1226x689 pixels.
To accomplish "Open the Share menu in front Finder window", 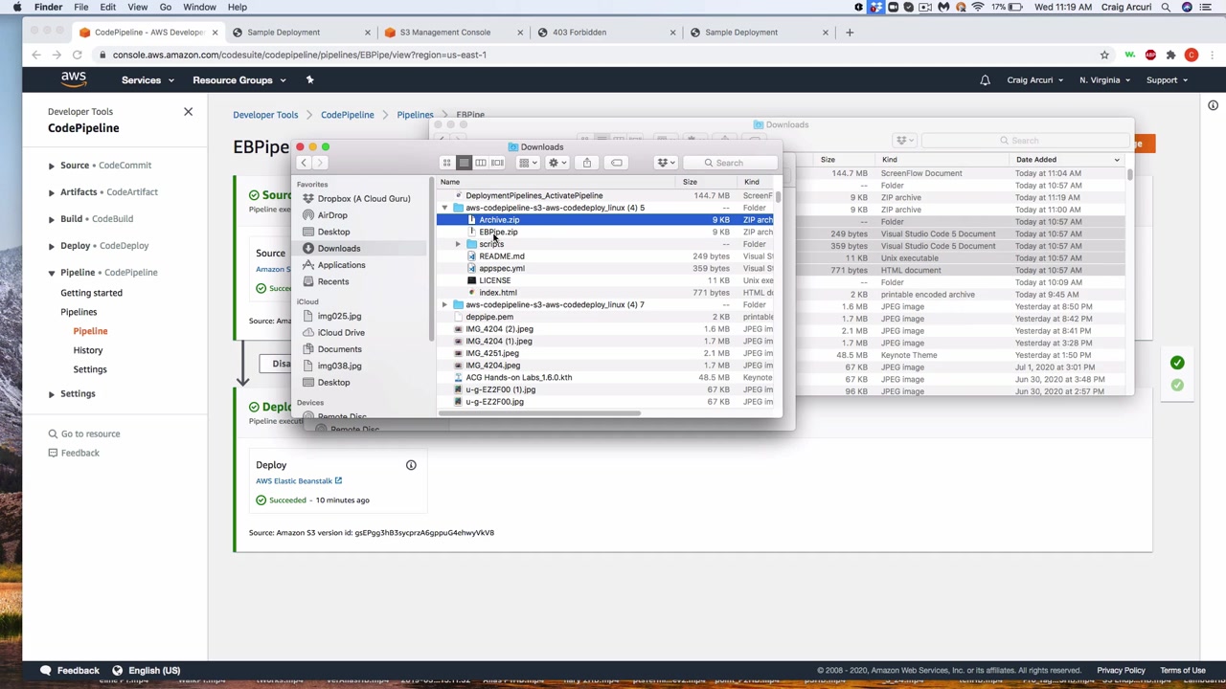I will pos(587,163).
